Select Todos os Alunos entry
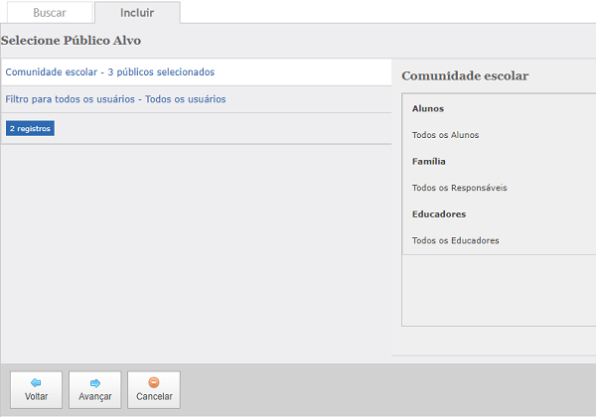 (x=445, y=135)
